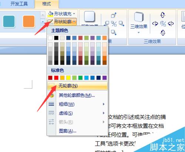The height and width of the screenshot is (152, 185).
Task: Expand the 形状轮廓 dropdown arrow
Action: pyautogui.click(x=74, y=22)
